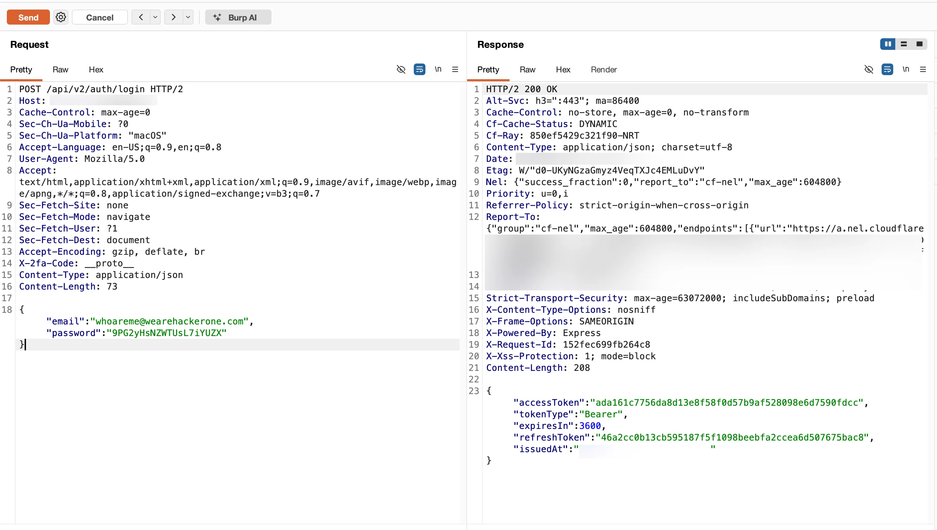The image size is (937, 530).
Task: Click the Burp AI button
Action: 238,17
